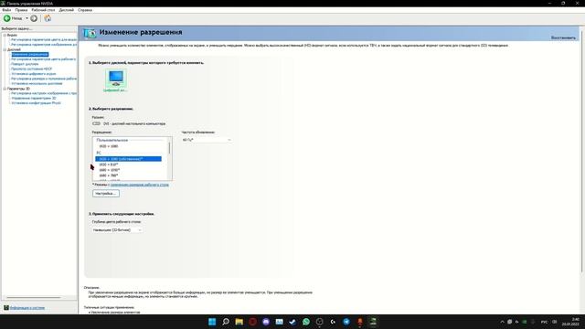Click the NVIDIA Control Panel taskbar icon

pyautogui.click(x=373, y=322)
